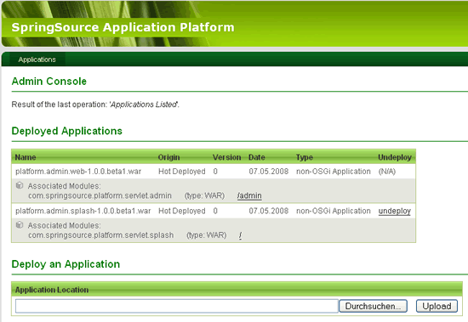Click the Date column header
This screenshot has height=322, width=468.
point(257,157)
